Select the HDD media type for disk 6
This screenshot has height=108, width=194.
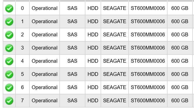(x=93, y=88)
